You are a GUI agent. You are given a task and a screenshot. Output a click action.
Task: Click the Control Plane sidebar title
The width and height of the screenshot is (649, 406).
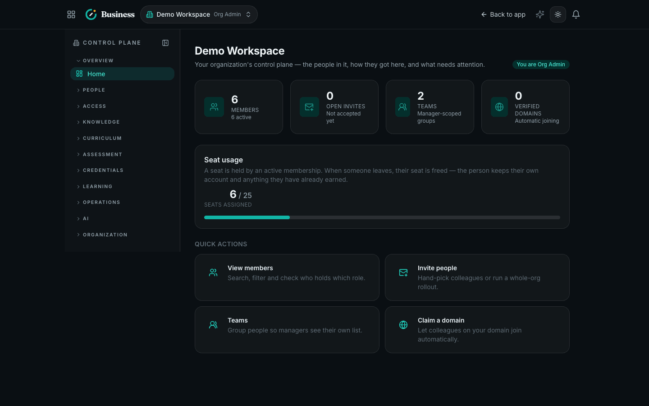[x=112, y=43]
